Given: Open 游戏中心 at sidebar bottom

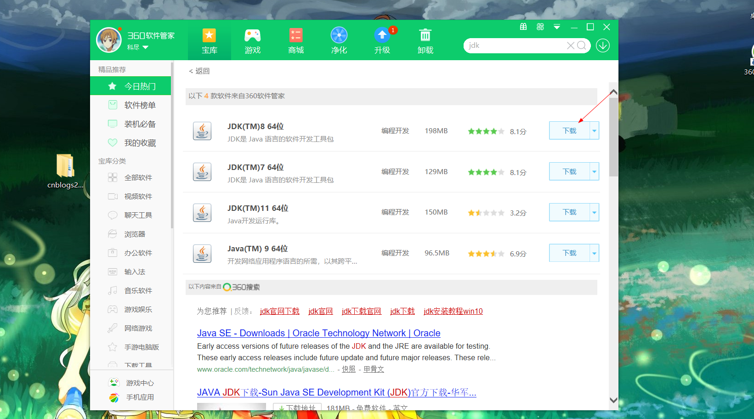Looking at the screenshot, I should [x=131, y=383].
